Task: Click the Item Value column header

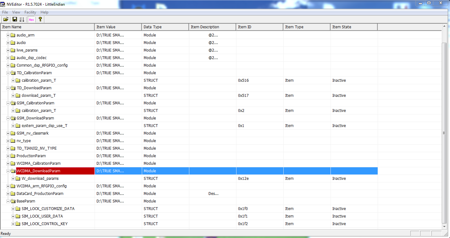Action: [118, 27]
